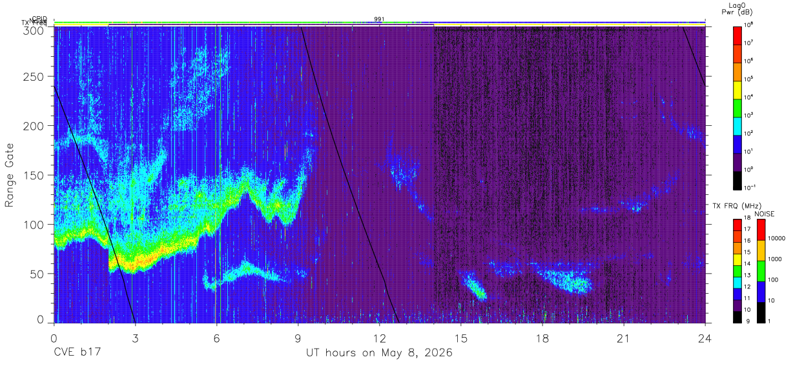Screen dimensions: 793x366
Task: Click the red top segment of TX FRQ colorbar
Action: click(737, 225)
